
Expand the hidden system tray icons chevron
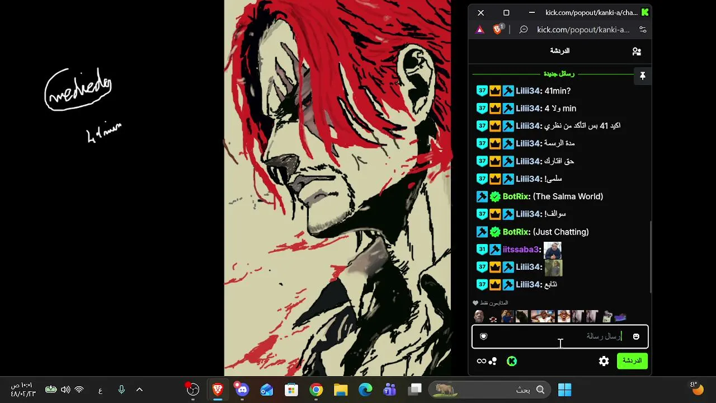pos(139,390)
